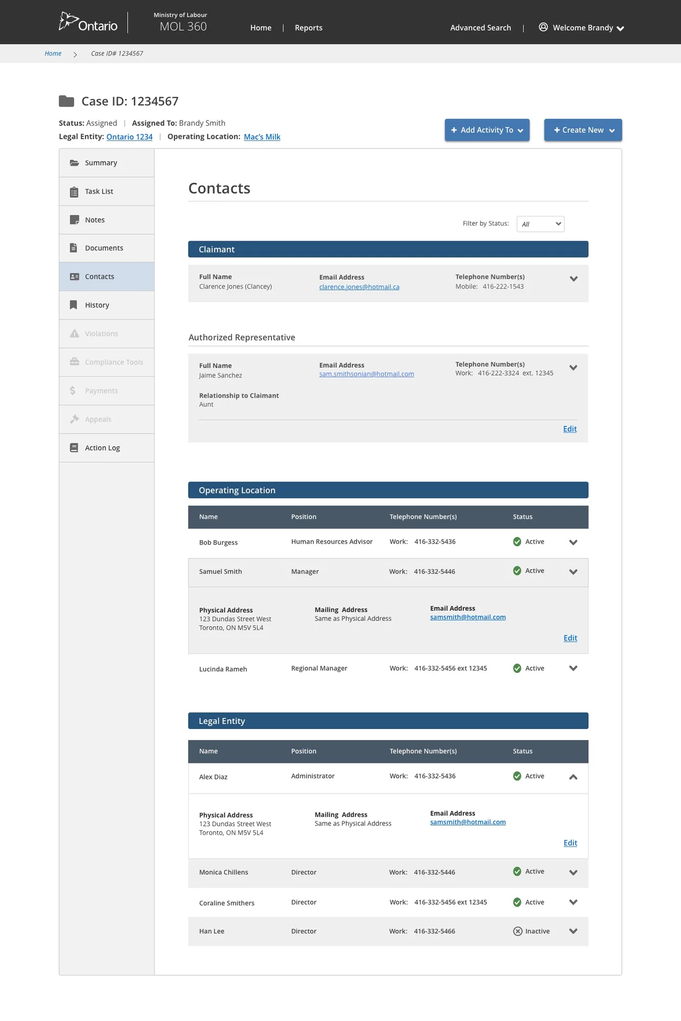
Task: Open Reports in the top navigation
Action: (x=309, y=28)
